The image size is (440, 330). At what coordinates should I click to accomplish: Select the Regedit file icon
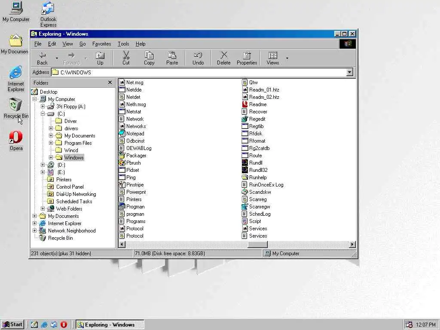point(244,119)
